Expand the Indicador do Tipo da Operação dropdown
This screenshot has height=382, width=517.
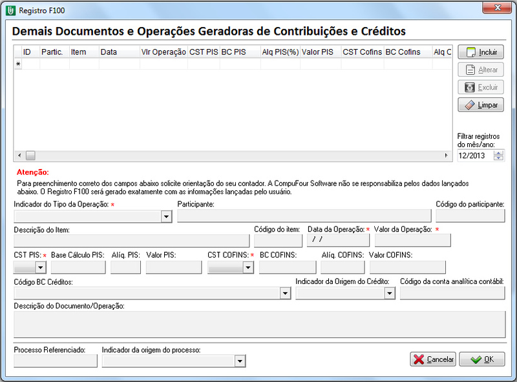coord(166,217)
